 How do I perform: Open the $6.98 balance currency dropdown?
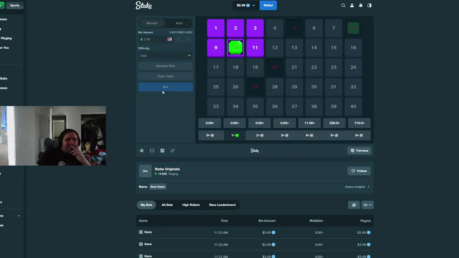tap(246, 5)
